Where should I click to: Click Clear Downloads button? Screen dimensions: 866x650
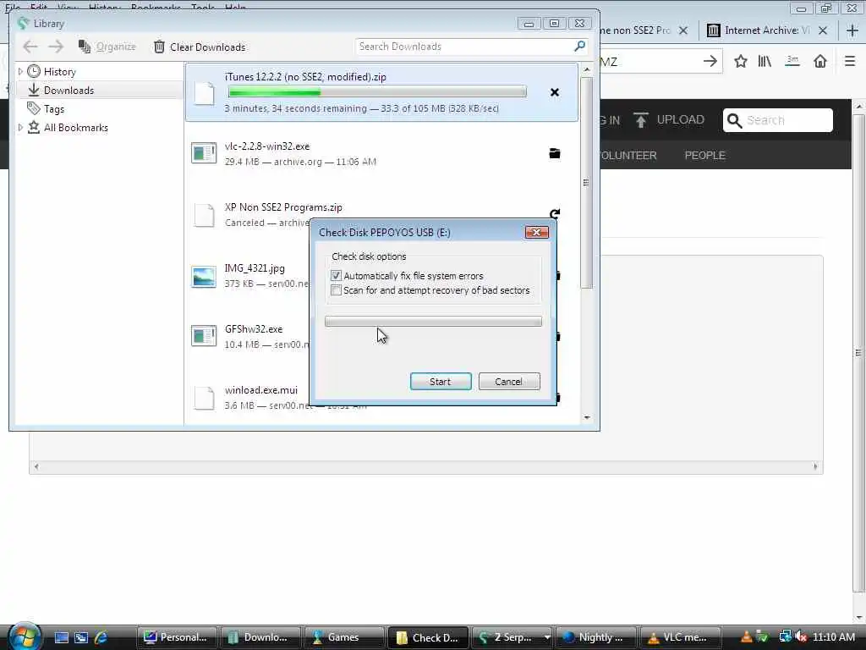(200, 47)
